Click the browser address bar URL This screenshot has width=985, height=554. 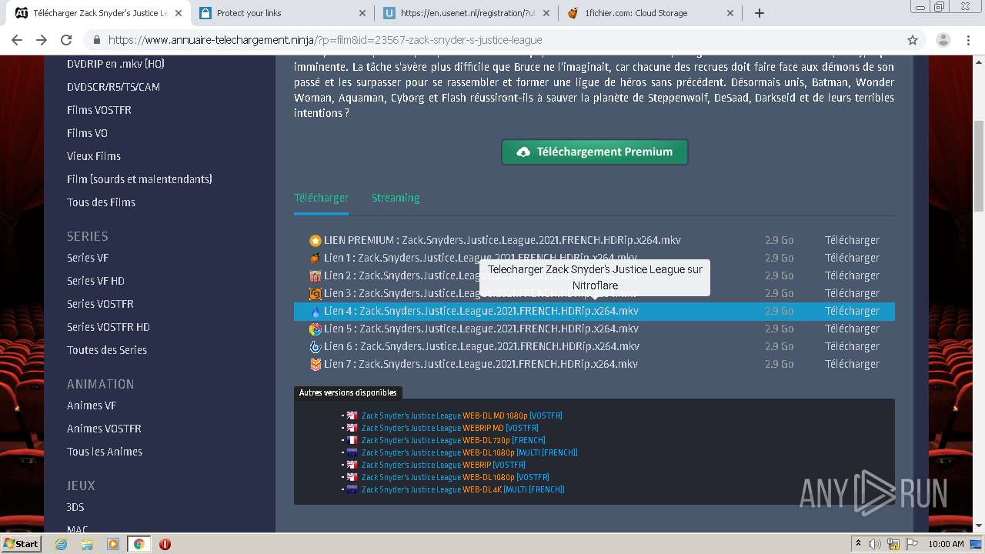pos(325,40)
